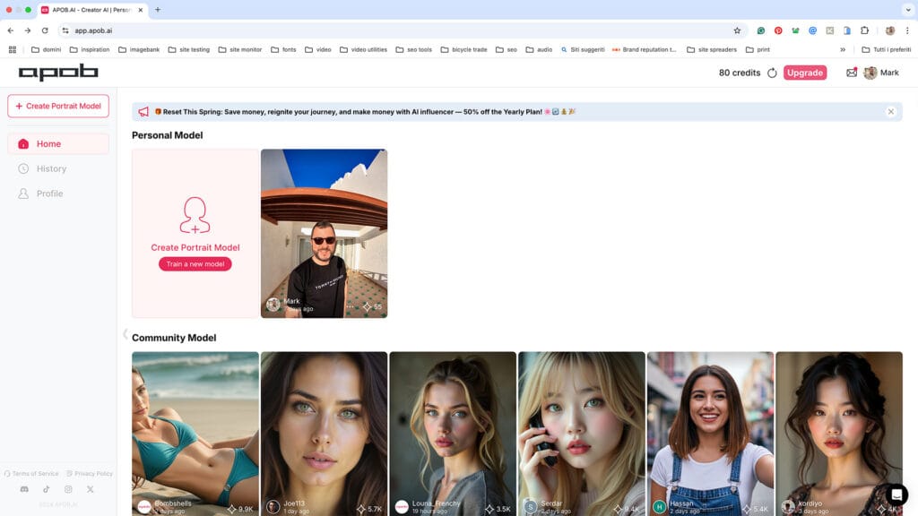
Task: Go to History in the sidebar
Action: pyautogui.click(x=51, y=168)
